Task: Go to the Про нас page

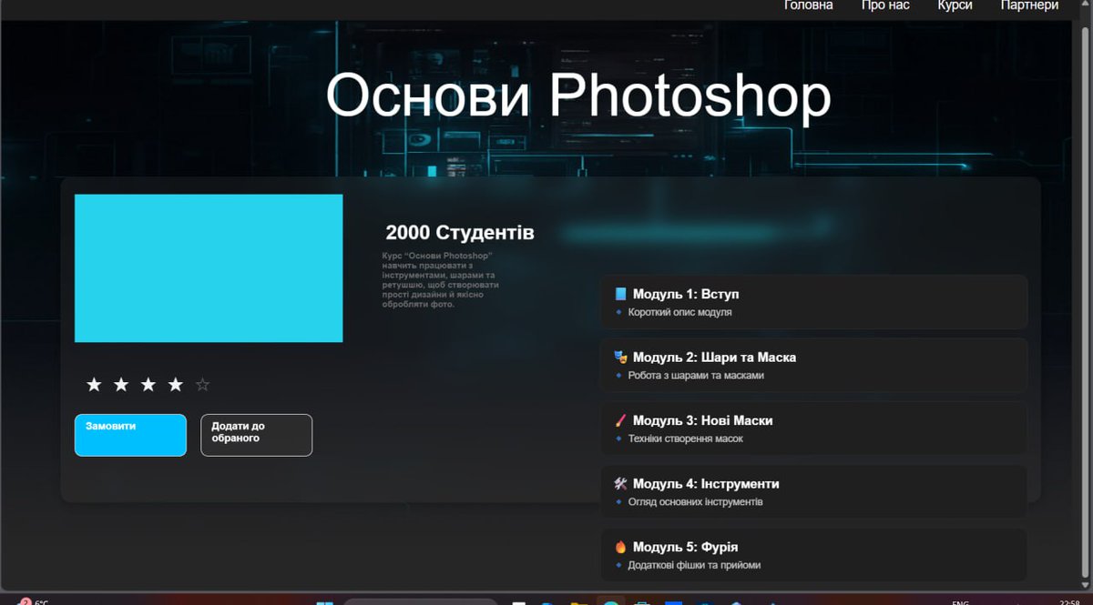Action: click(885, 5)
